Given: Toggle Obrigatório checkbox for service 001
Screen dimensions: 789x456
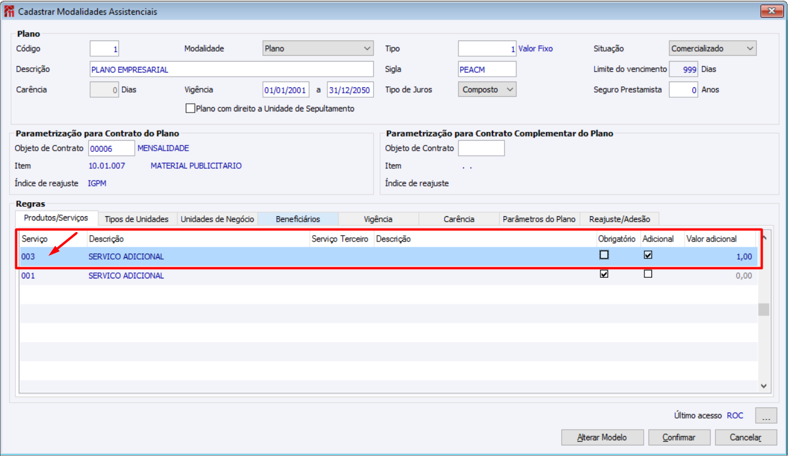Looking at the screenshot, I should [x=604, y=274].
